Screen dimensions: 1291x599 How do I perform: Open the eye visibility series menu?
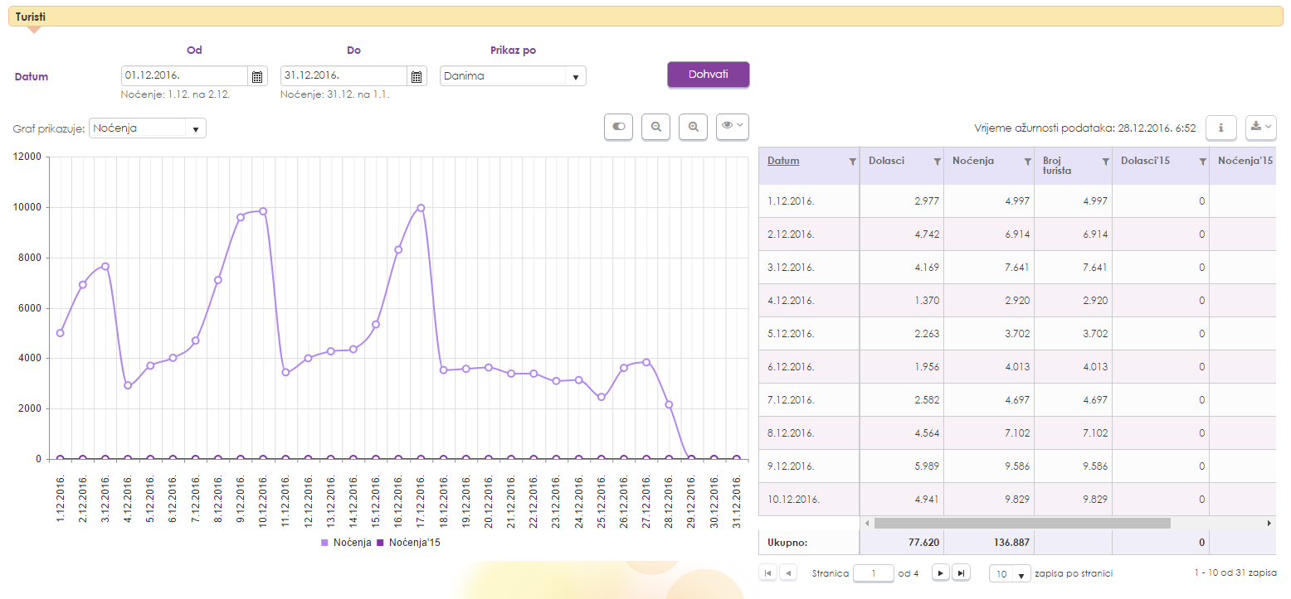pos(732,127)
